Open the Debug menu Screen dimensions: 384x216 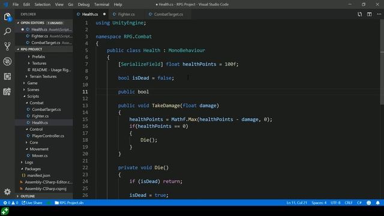pyautogui.click(x=83, y=4)
